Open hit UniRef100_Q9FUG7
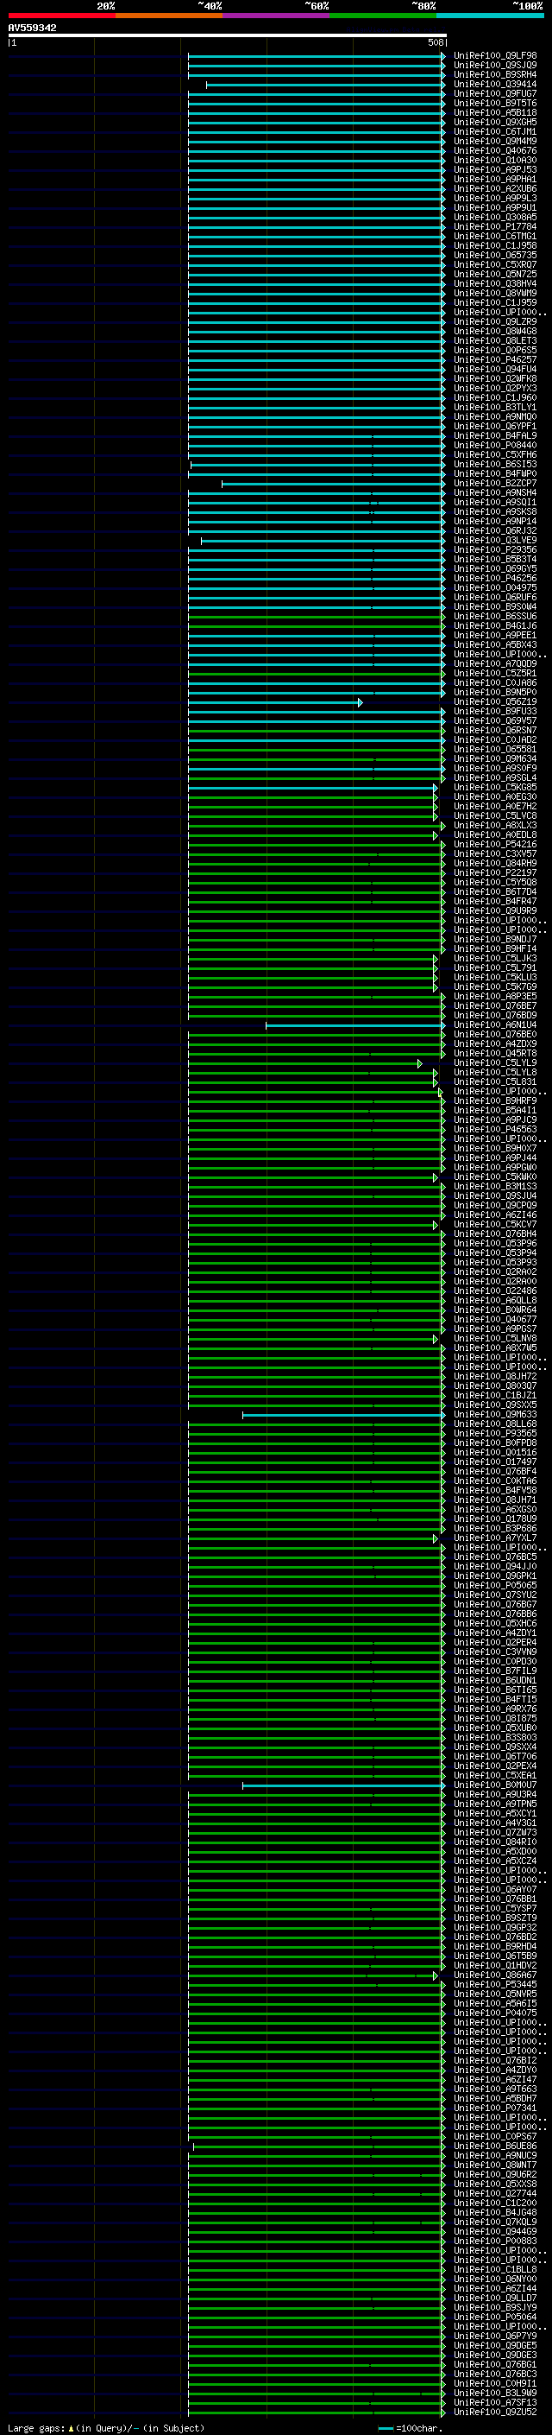This screenshot has height=2435, width=552. (495, 93)
